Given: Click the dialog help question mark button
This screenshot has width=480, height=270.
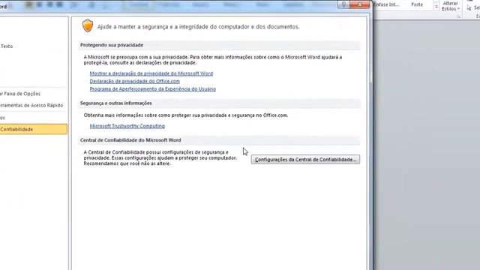Looking at the screenshot, I should click(343, 4).
